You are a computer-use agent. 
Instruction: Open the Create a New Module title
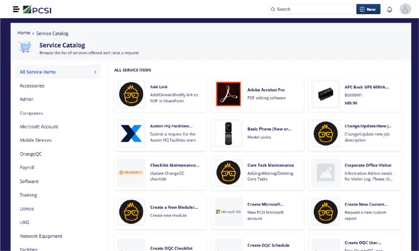point(174,207)
